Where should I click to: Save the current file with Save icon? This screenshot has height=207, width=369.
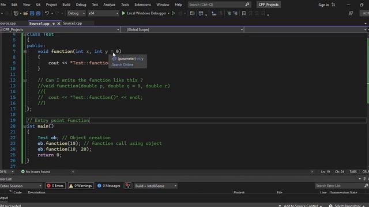click(32, 13)
